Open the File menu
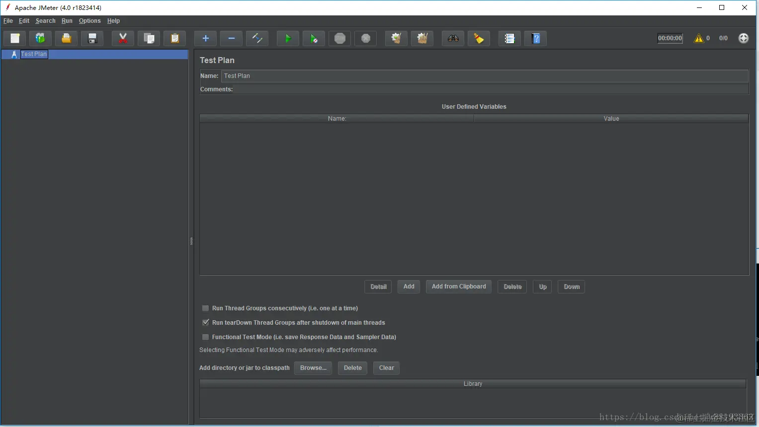Viewport: 759px width, 427px height. pos(8,21)
